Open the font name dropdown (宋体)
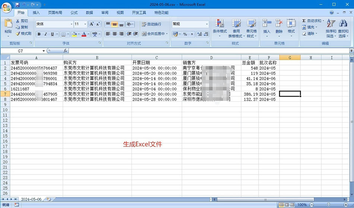This screenshot has width=354, height=208. [x=72, y=24]
